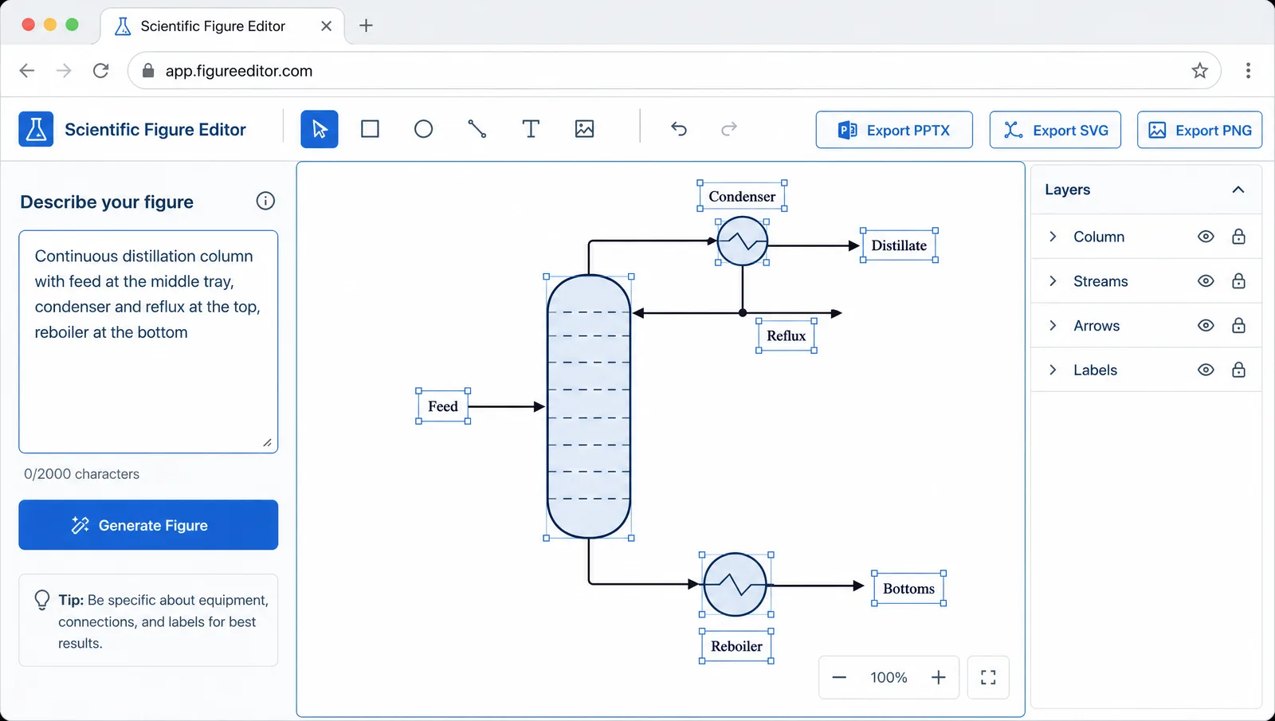This screenshot has height=721, width=1275.
Task: Expand the Arrows layer group
Action: (1053, 326)
